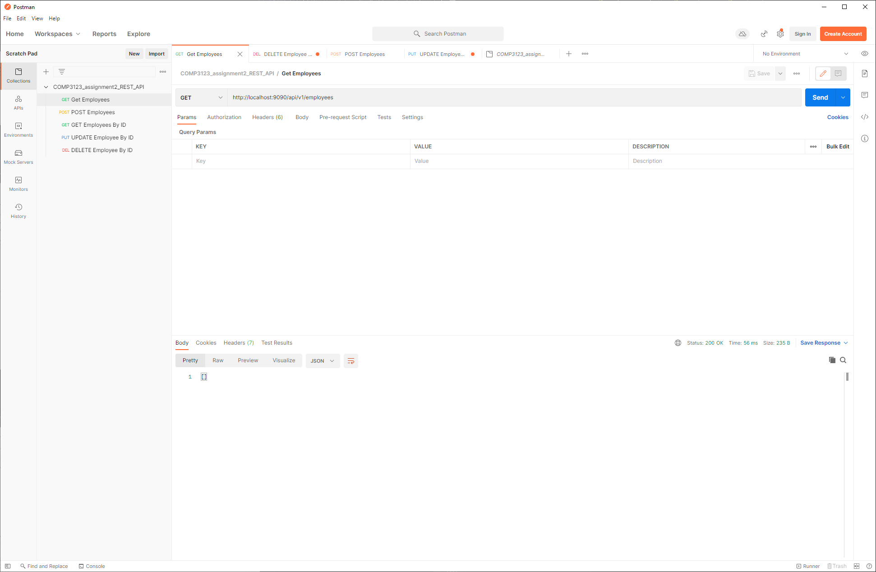Open the Environments sidebar panel

[x=18, y=130]
